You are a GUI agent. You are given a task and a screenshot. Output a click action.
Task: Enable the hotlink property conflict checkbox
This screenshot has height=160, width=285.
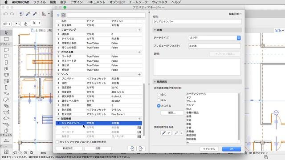pyautogui.click(x=57, y=142)
